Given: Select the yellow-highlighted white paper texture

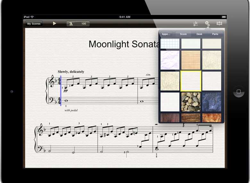Looking at the screenshot, I should tap(191, 81).
